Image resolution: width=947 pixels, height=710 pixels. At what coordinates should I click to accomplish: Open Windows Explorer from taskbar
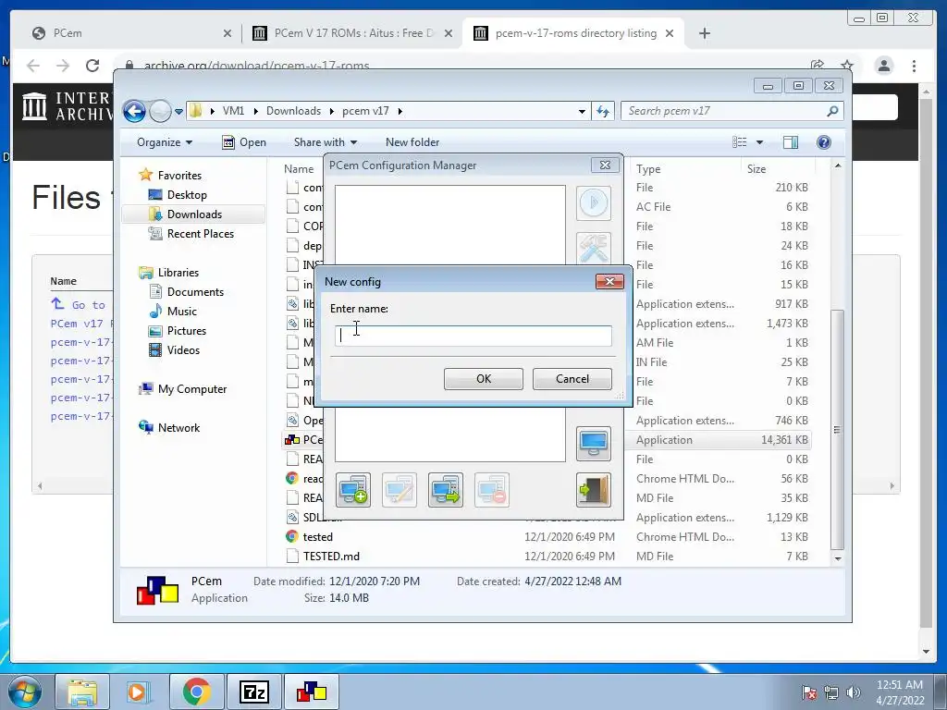coord(82,692)
